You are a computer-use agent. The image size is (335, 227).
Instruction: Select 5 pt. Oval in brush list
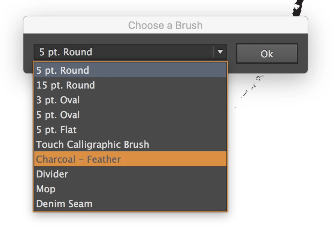coord(130,115)
